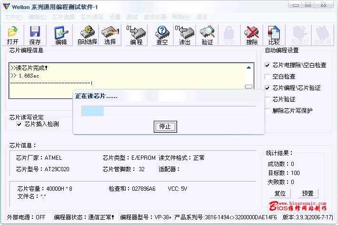The height and width of the screenshot is (225, 338).
Task: Maximize the Wellon window
Action: click(x=308, y=5)
